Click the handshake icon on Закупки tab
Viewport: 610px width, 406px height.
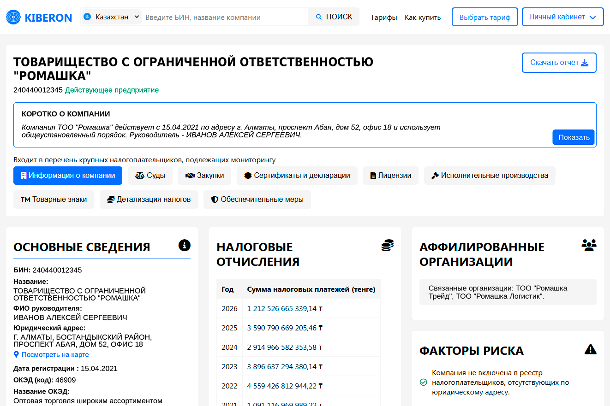coord(190,176)
